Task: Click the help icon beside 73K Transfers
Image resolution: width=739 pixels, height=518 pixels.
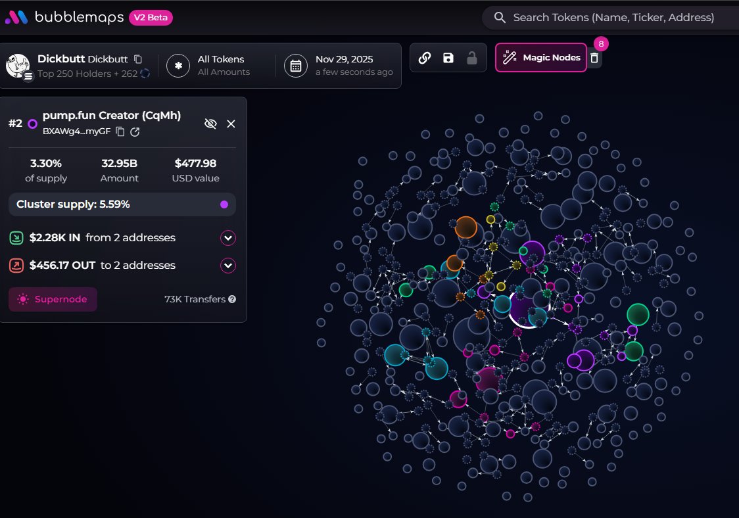Action: (x=232, y=299)
